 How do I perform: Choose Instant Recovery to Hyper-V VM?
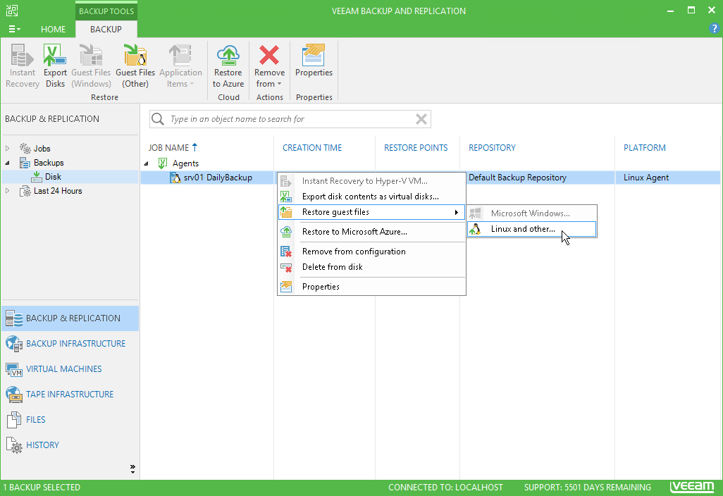[371, 181]
